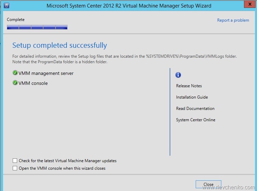Enable check for latest Virtual Machine Manager updates
The image size is (257, 191).
pos(15,161)
